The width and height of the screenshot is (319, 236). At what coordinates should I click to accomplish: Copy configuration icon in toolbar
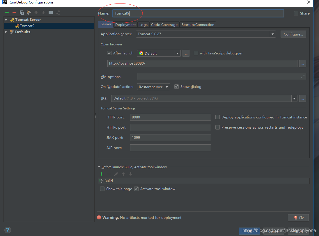pos(22,13)
